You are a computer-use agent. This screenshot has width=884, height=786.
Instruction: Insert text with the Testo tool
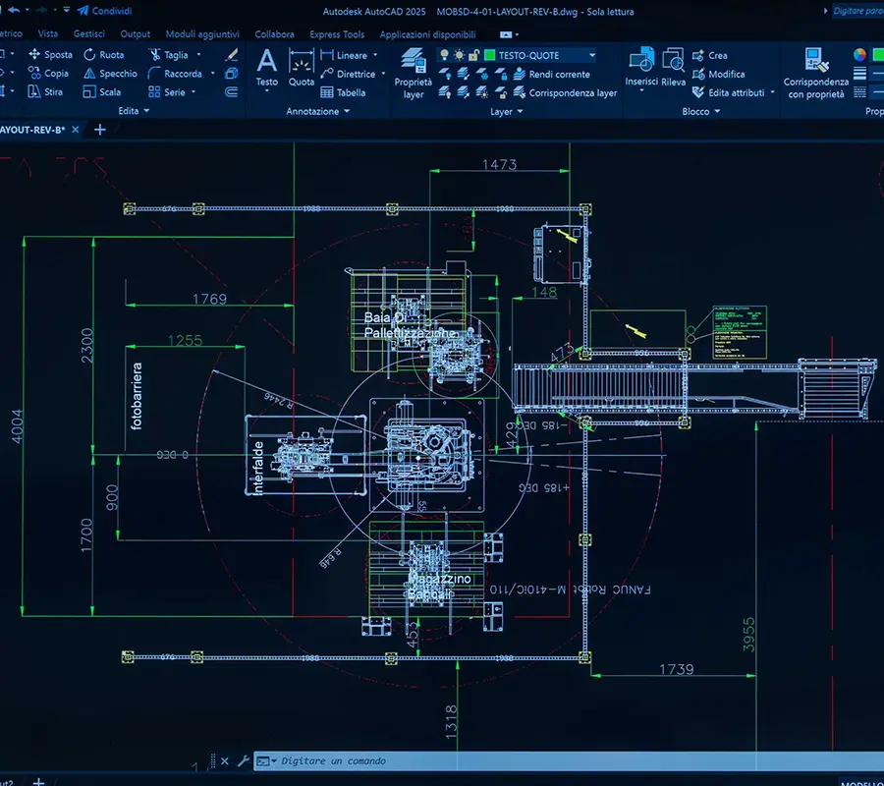266,67
